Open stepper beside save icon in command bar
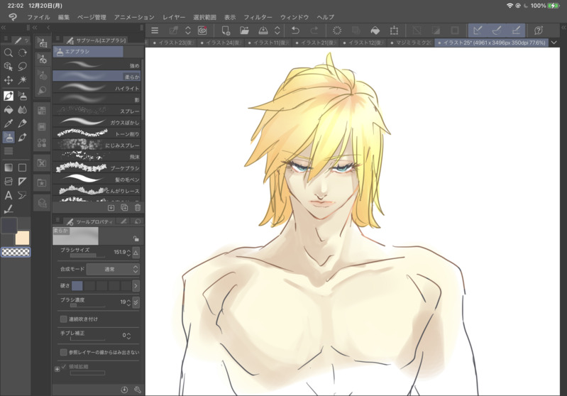This screenshot has width=567, height=396. click(x=277, y=31)
